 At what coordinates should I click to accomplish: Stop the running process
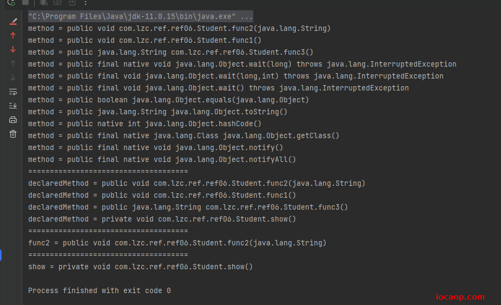click(x=25, y=3)
